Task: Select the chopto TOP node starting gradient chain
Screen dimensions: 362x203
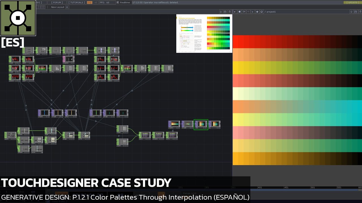Action: coord(174,124)
